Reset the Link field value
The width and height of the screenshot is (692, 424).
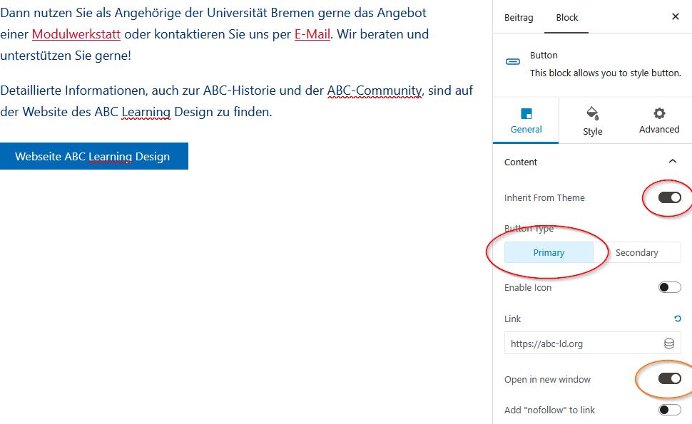tap(677, 319)
